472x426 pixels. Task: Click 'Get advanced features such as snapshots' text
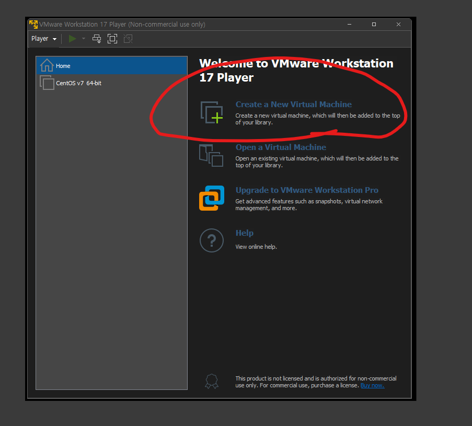309,205
